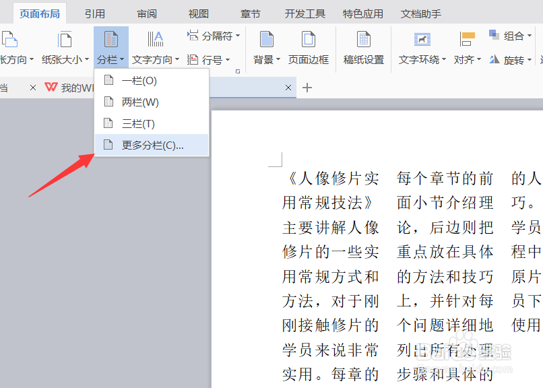Click the 开发工具 developer tab
The width and height of the screenshot is (543, 388).
pos(305,13)
